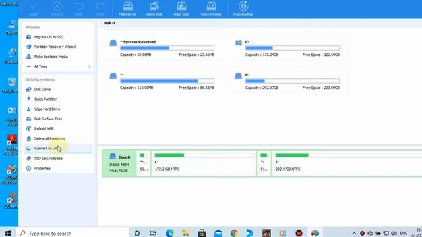422x237 pixels.
Task: Click the taskbar search box
Action: pos(73,232)
